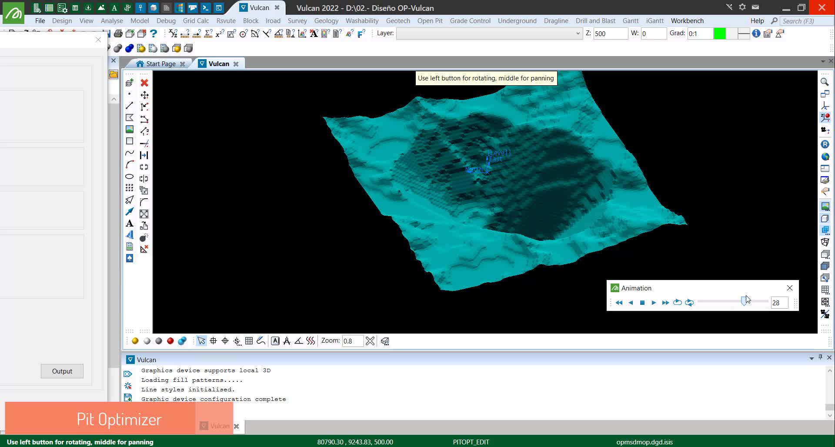Click the blue info icon near Grad field

coord(756,33)
